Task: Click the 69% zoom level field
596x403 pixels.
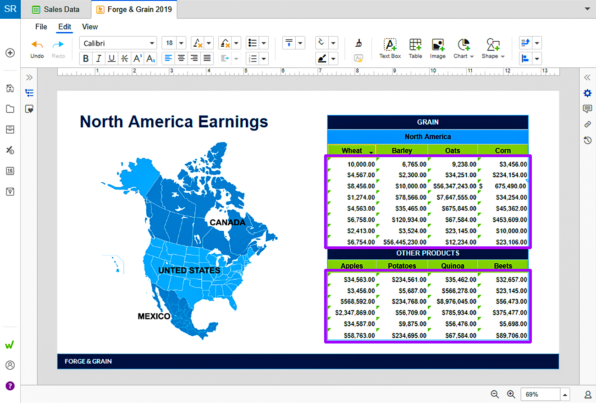Action: [x=541, y=394]
